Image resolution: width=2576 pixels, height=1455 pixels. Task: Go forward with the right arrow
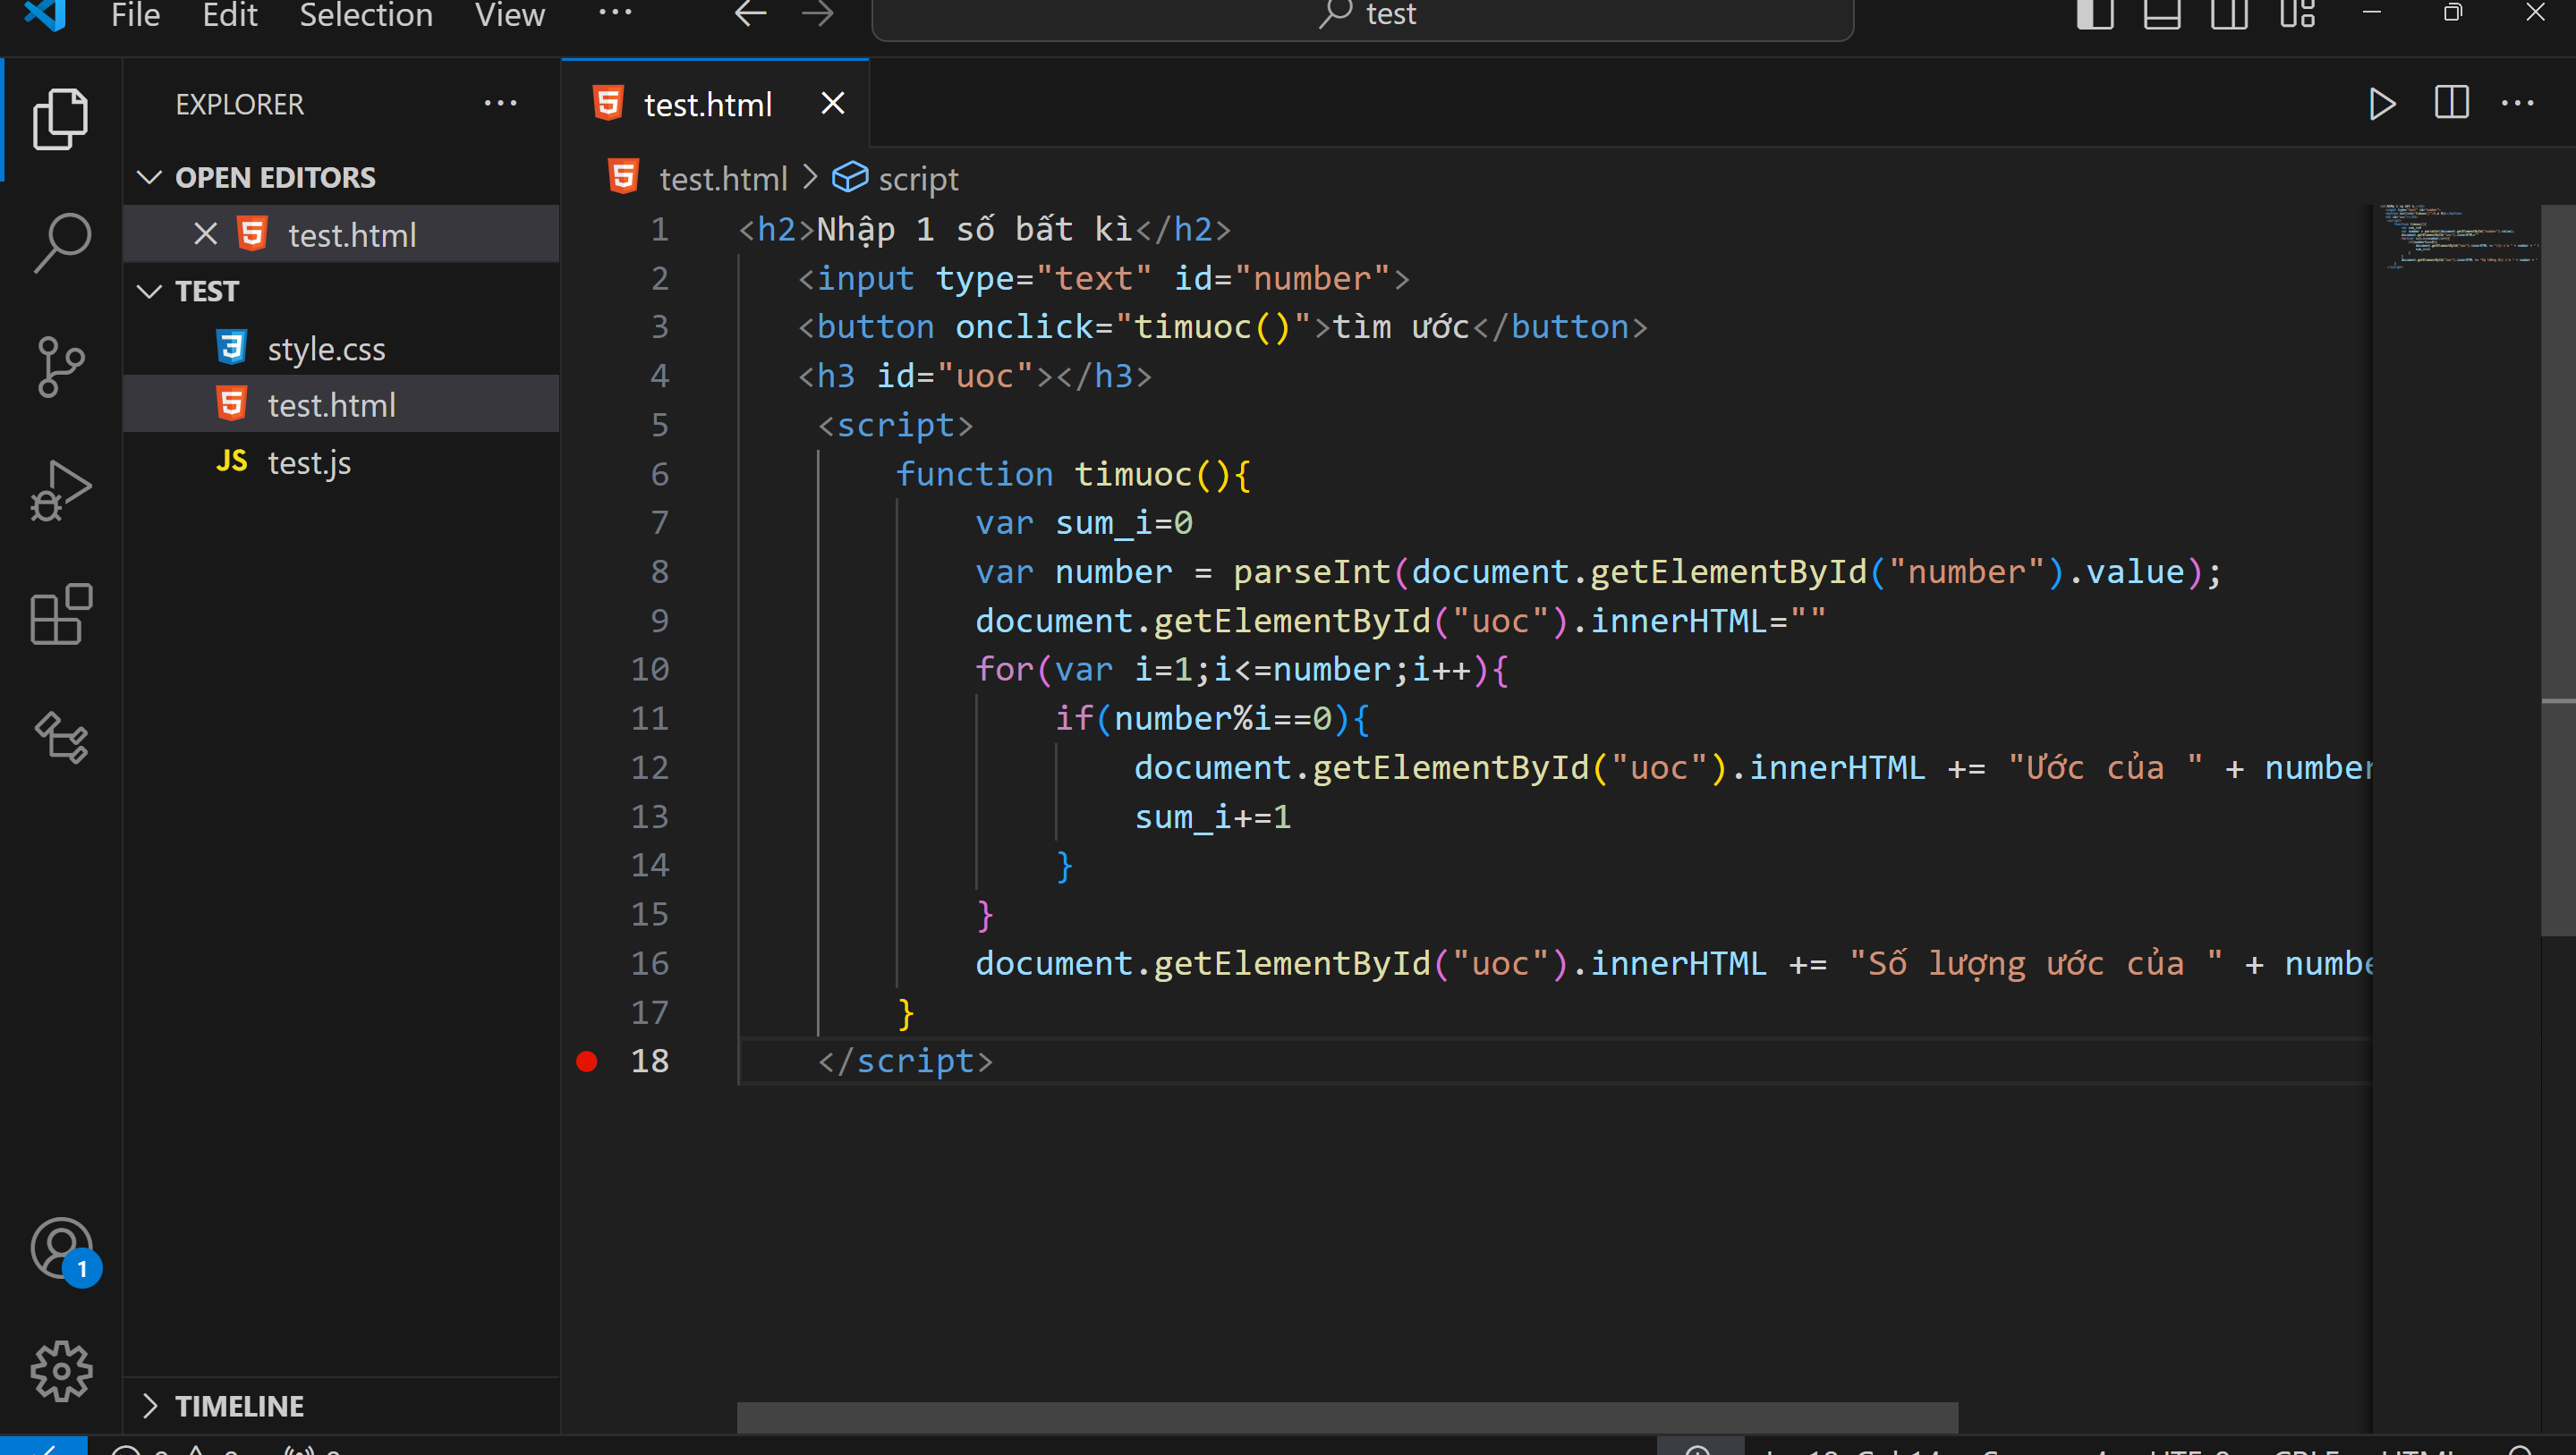[x=818, y=14]
